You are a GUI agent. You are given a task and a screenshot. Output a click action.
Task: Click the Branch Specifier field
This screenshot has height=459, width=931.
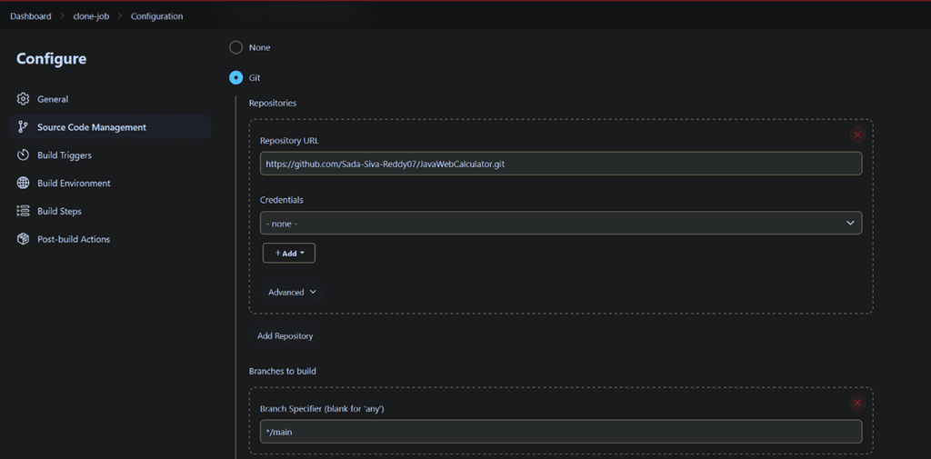(x=560, y=432)
